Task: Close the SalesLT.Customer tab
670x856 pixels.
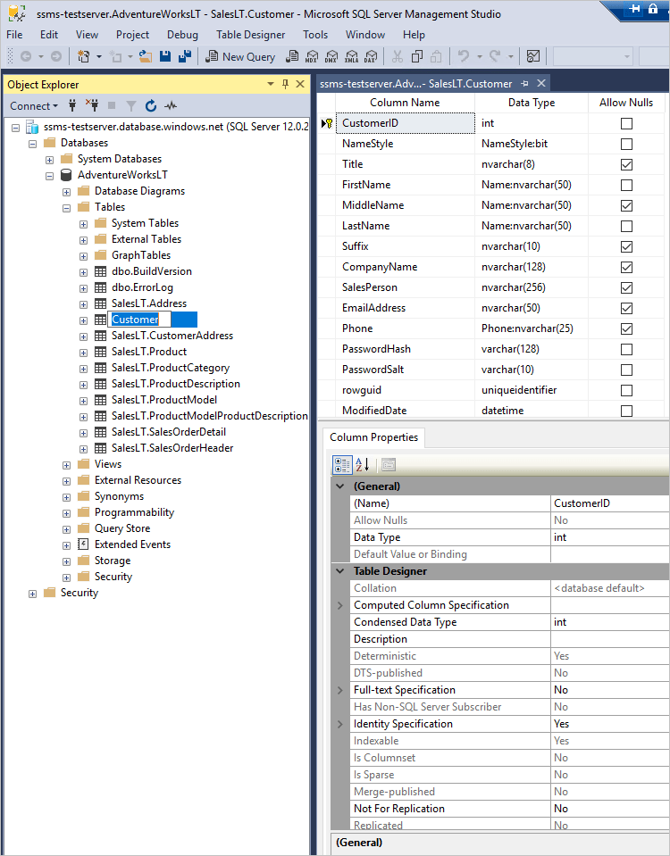Action: pyautogui.click(x=541, y=83)
